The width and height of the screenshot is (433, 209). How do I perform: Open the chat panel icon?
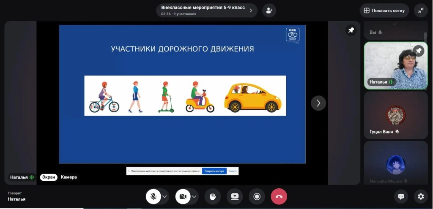pyautogui.click(x=401, y=196)
